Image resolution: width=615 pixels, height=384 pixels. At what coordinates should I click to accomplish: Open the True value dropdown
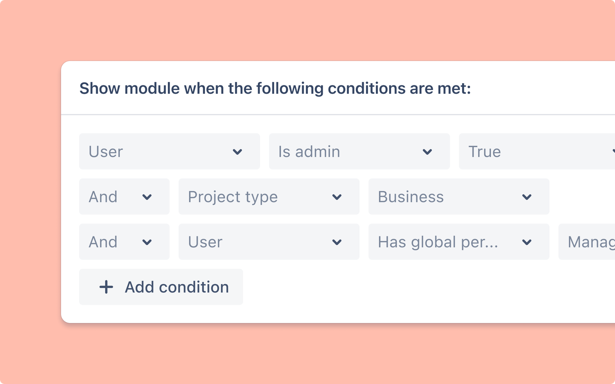pos(537,151)
